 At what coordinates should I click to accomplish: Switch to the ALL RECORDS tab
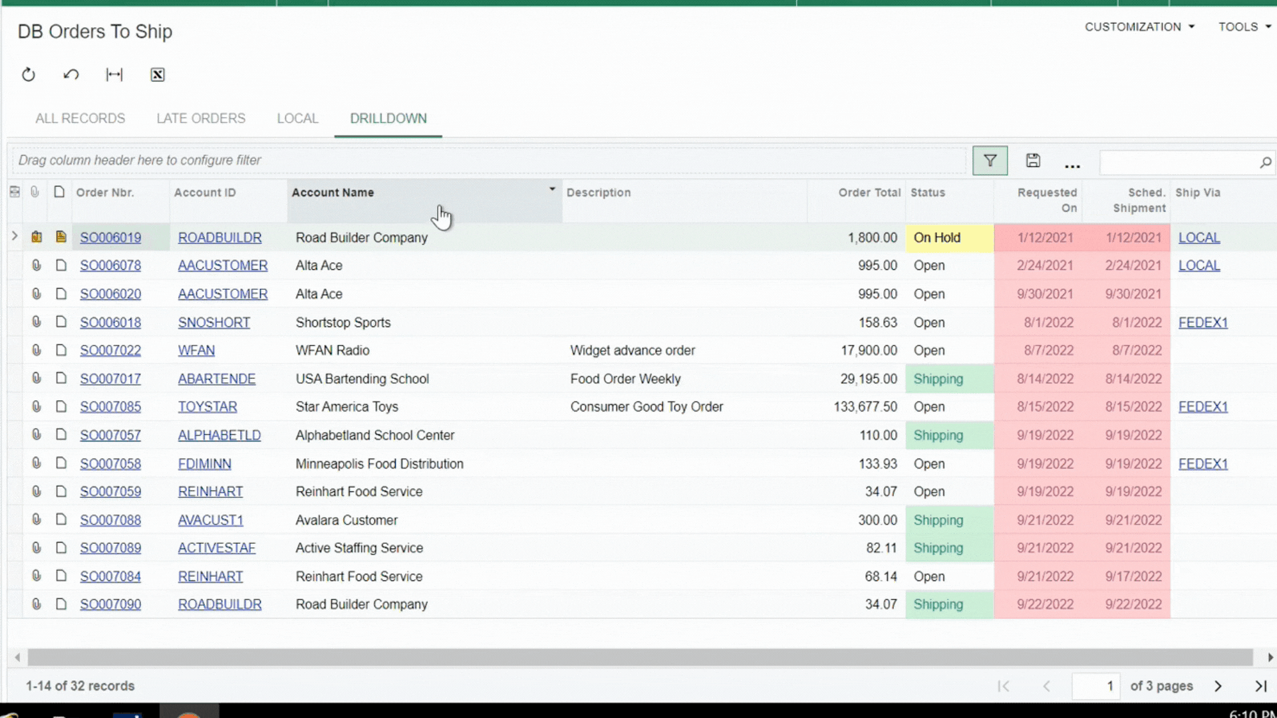(80, 118)
